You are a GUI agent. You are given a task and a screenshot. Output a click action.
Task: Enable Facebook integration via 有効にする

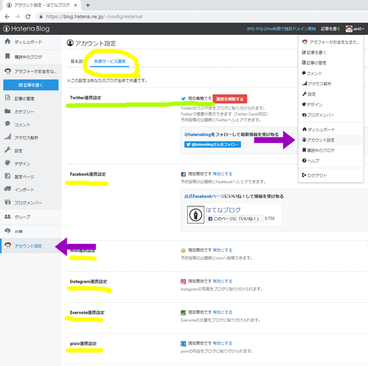(x=223, y=174)
